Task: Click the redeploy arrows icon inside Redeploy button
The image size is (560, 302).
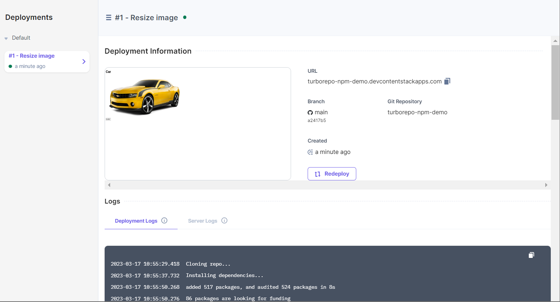Action: (317, 173)
